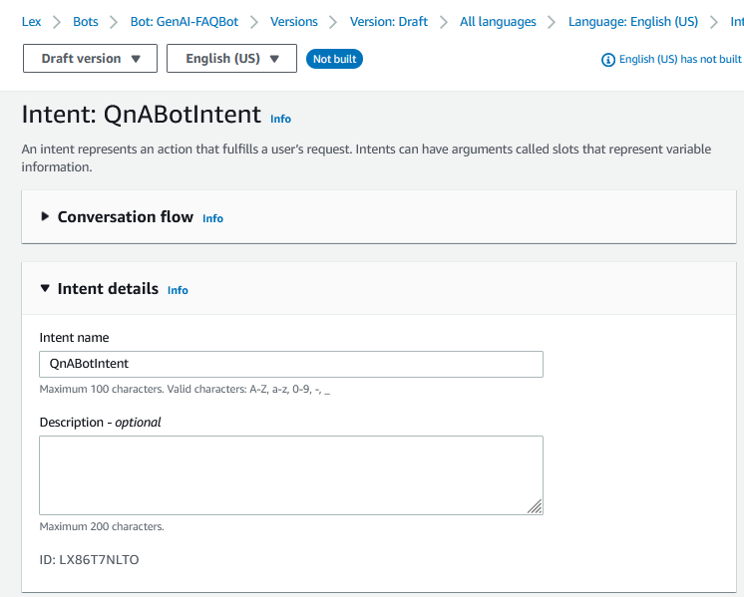The width and height of the screenshot is (744, 597).
Task: Open the Draft version dropdown
Action: pos(91,59)
